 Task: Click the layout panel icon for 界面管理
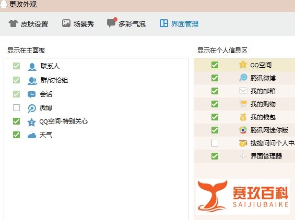[163, 23]
